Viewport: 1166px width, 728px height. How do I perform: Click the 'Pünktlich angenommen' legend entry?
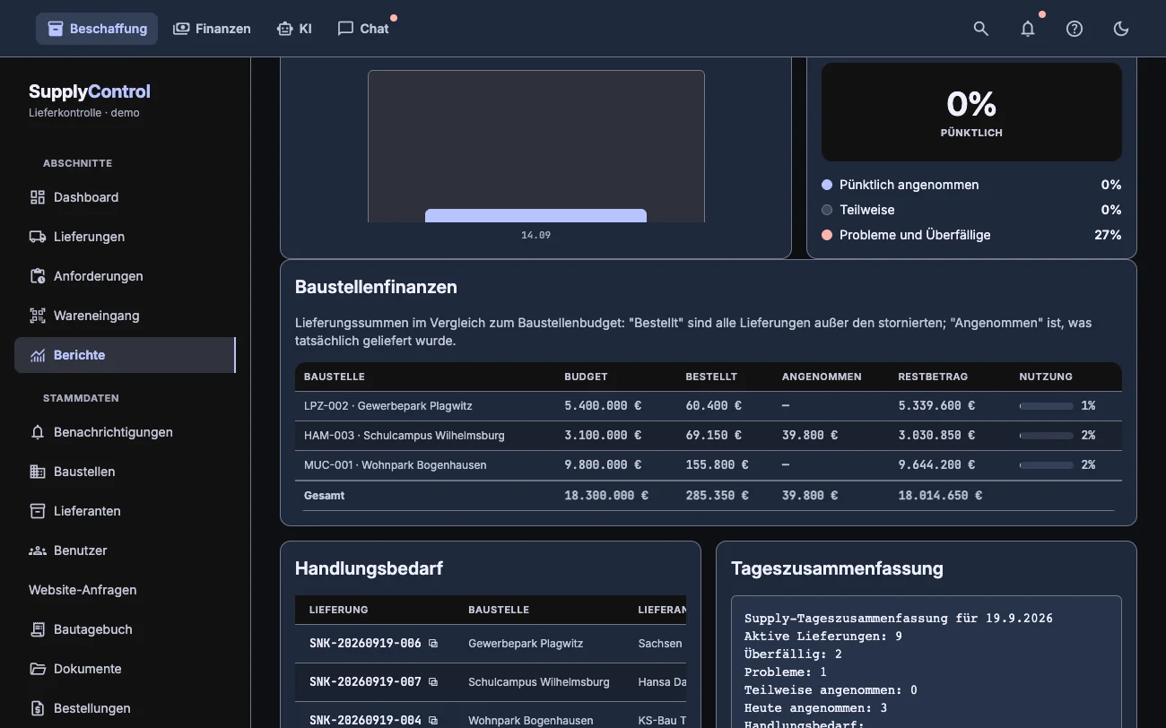[971, 185]
